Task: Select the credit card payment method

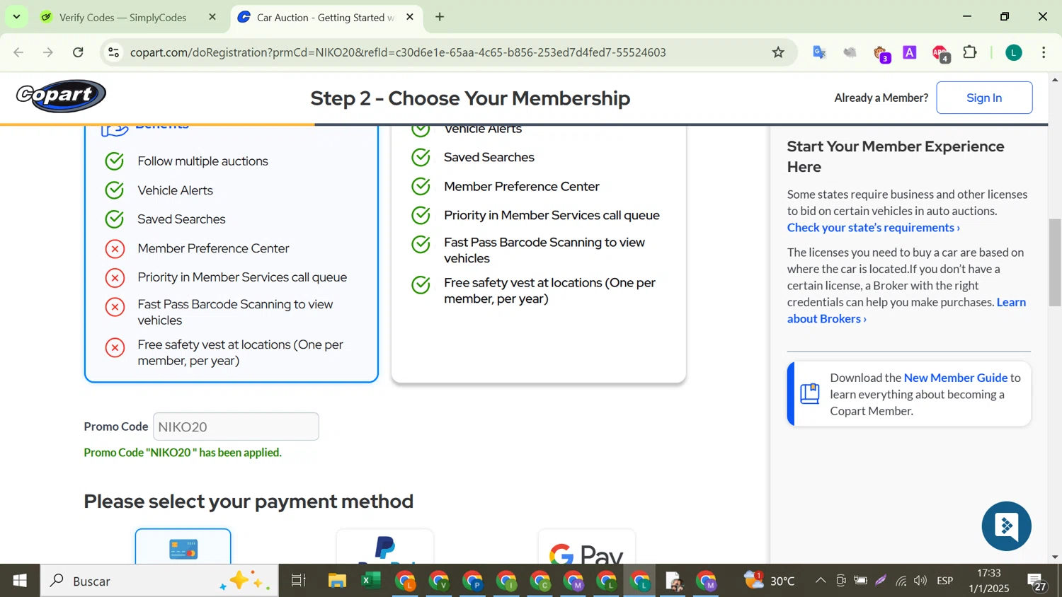Action: tap(183, 547)
